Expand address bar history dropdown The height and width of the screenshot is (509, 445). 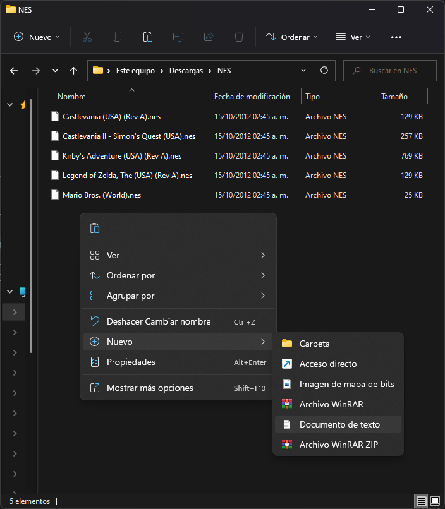coord(303,71)
